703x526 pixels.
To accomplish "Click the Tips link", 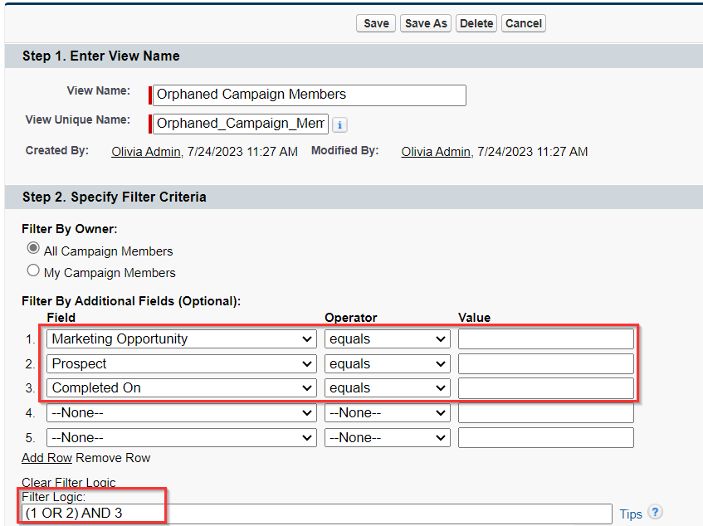I will coord(631,514).
